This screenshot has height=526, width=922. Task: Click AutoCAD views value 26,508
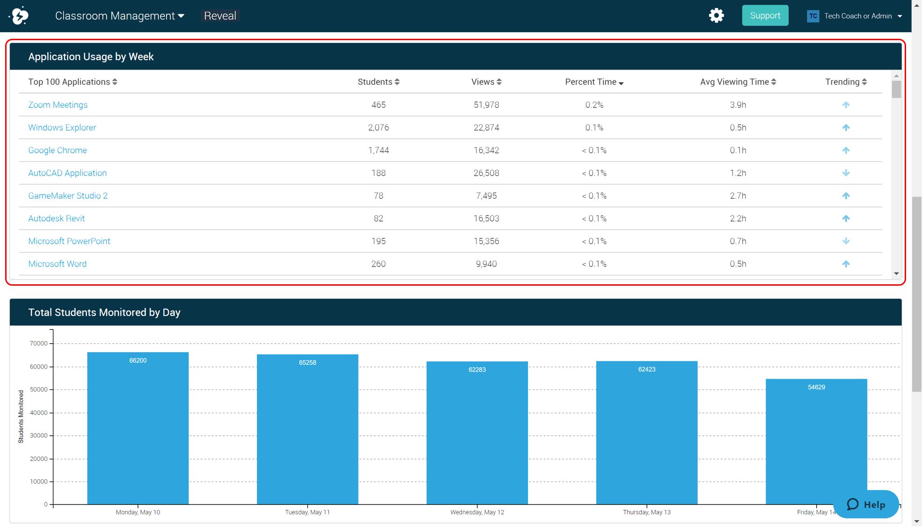486,173
